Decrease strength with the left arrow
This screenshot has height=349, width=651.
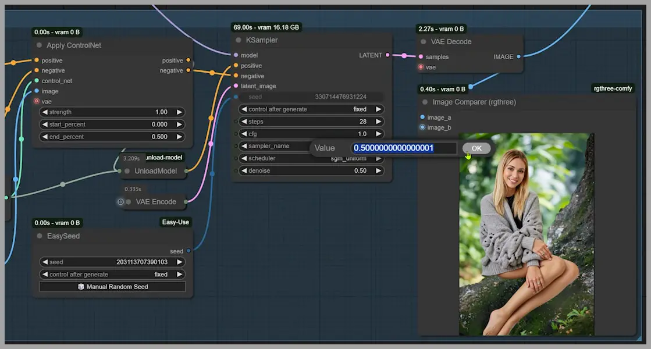(45, 112)
